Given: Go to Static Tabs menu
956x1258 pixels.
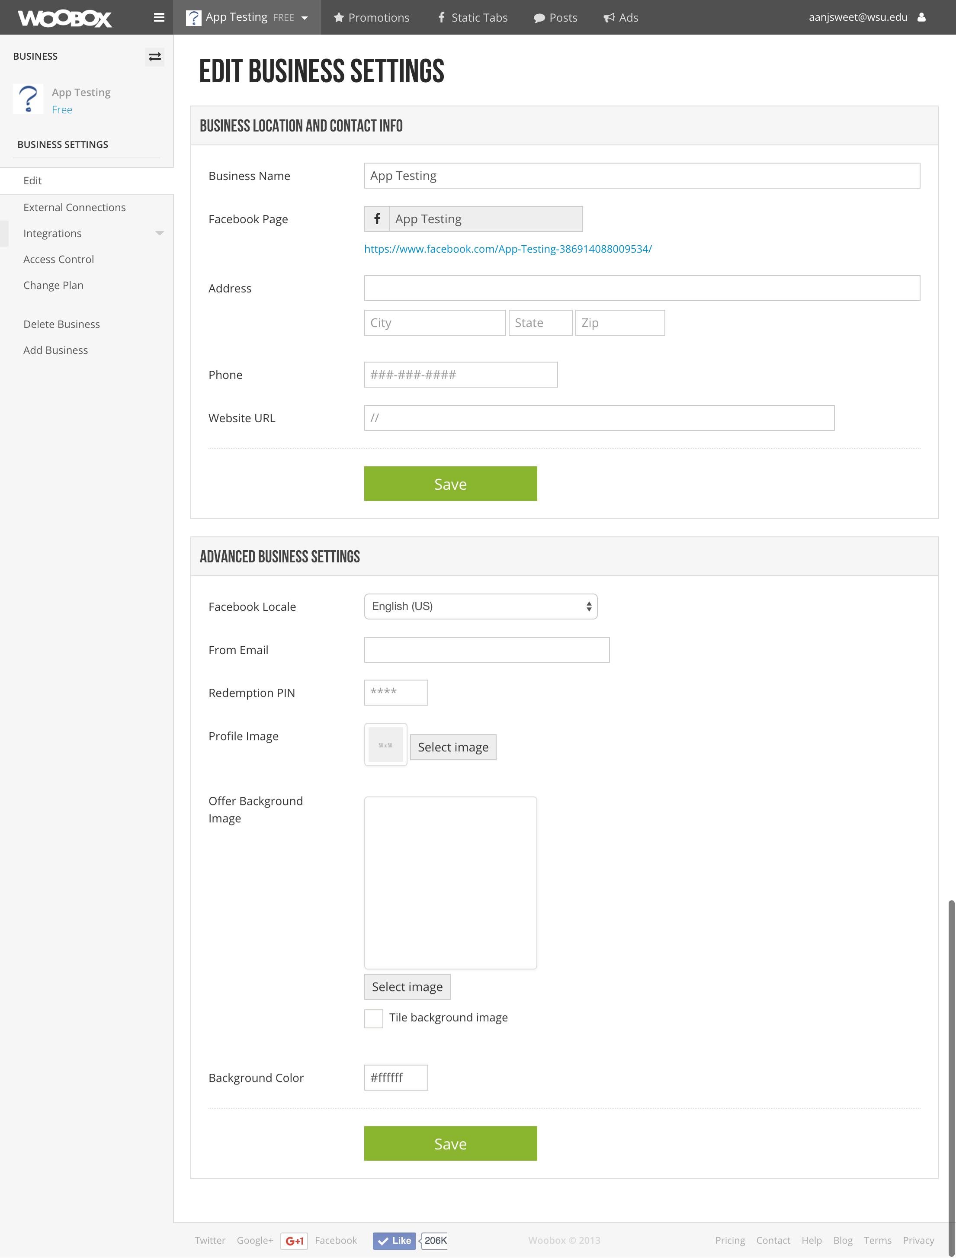Looking at the screenshot, I should pyautogui.click(x=472, y=18).
